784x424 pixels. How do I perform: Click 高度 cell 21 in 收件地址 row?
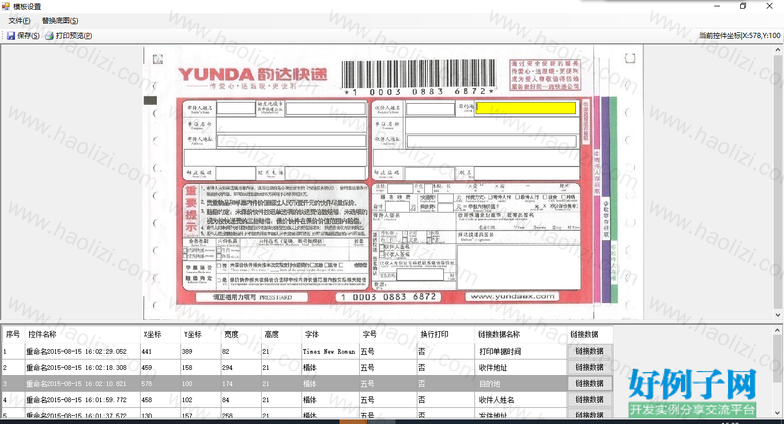click(281, 368)
